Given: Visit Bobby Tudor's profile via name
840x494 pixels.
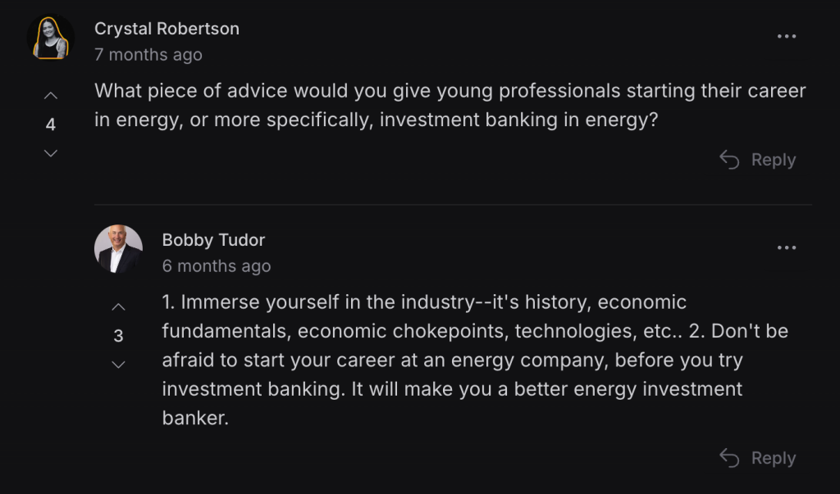Looking at the screenshot, I should tap(213, 240).
